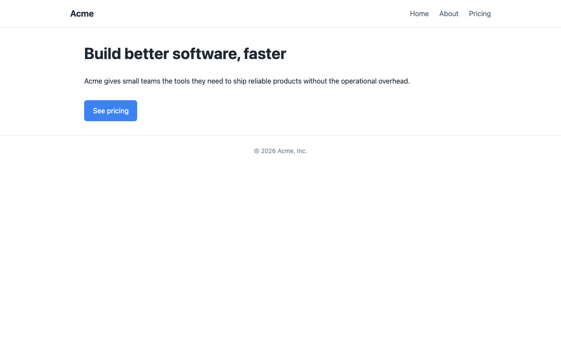Click "2026" in the footer copyright

tap(269, 151)
